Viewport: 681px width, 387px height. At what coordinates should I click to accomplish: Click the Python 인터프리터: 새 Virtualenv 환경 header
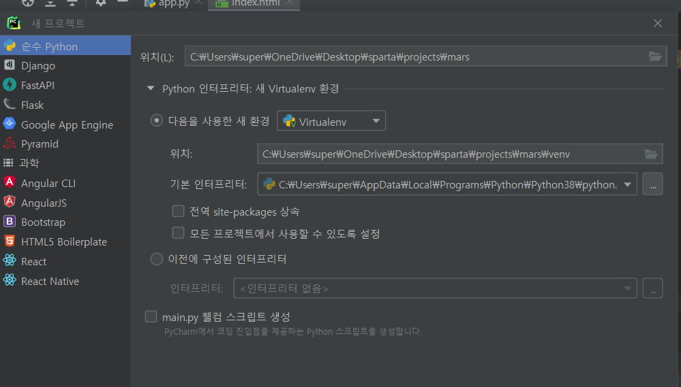tap(251, 88)
